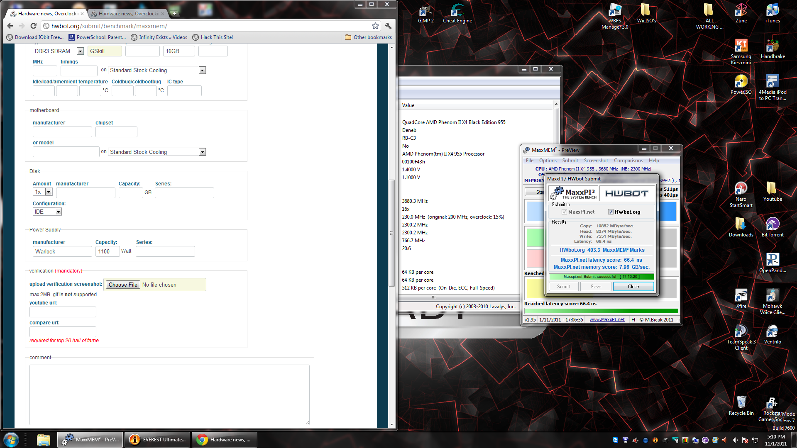Open www.MaxxPI.net link in status bar

point(607,319)
